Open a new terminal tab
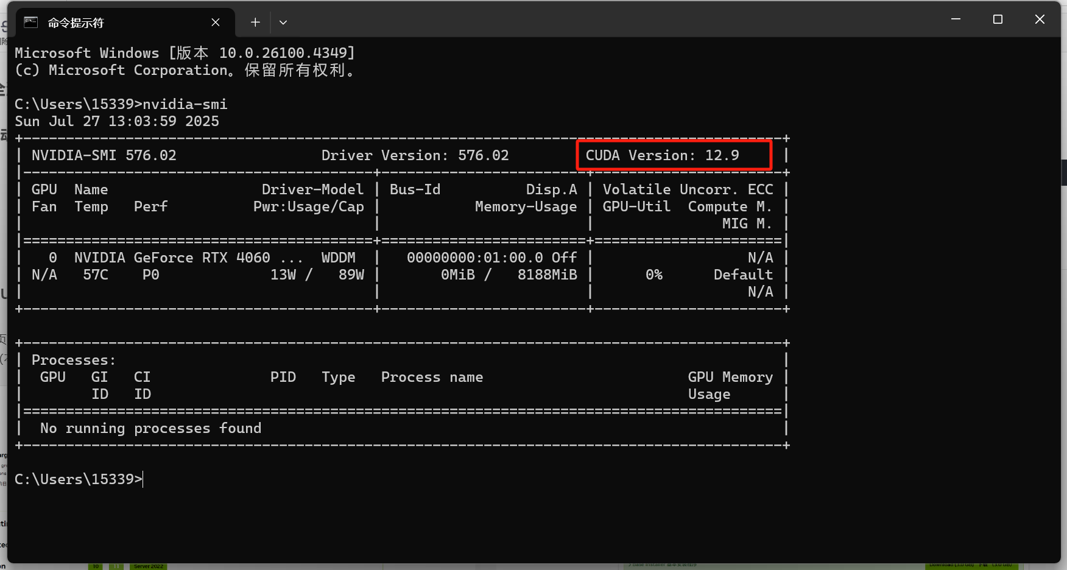Image resolution: width=1067 pixels, height=570 pixels. click(255, 23)
